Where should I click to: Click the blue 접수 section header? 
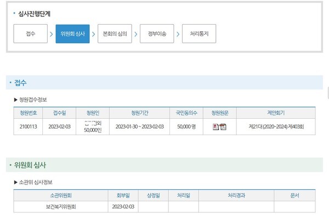click(164, 83)
